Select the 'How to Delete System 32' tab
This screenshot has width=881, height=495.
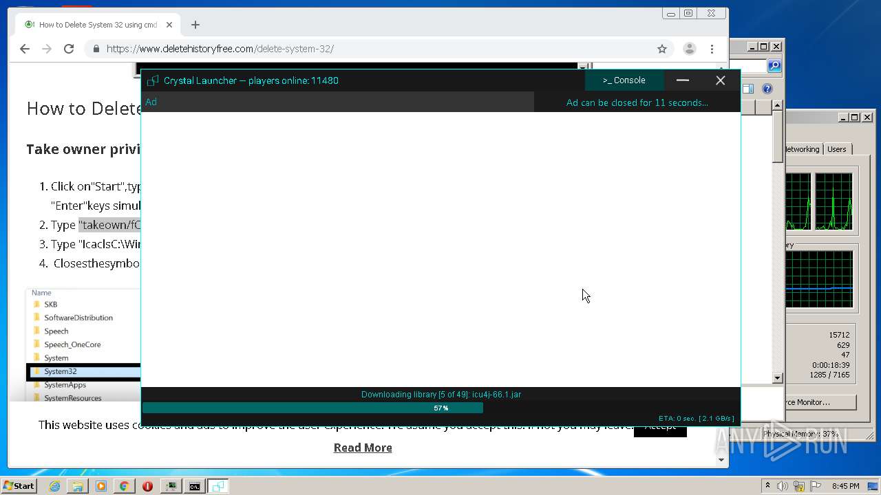click(98, 25)
